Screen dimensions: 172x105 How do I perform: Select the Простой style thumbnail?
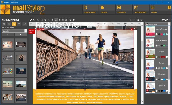coord(150,88)
